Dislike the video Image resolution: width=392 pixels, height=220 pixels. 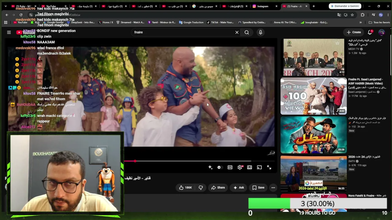(201, 188)
